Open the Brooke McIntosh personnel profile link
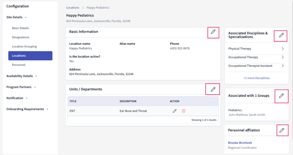293x155 pixels. (240, 143)
